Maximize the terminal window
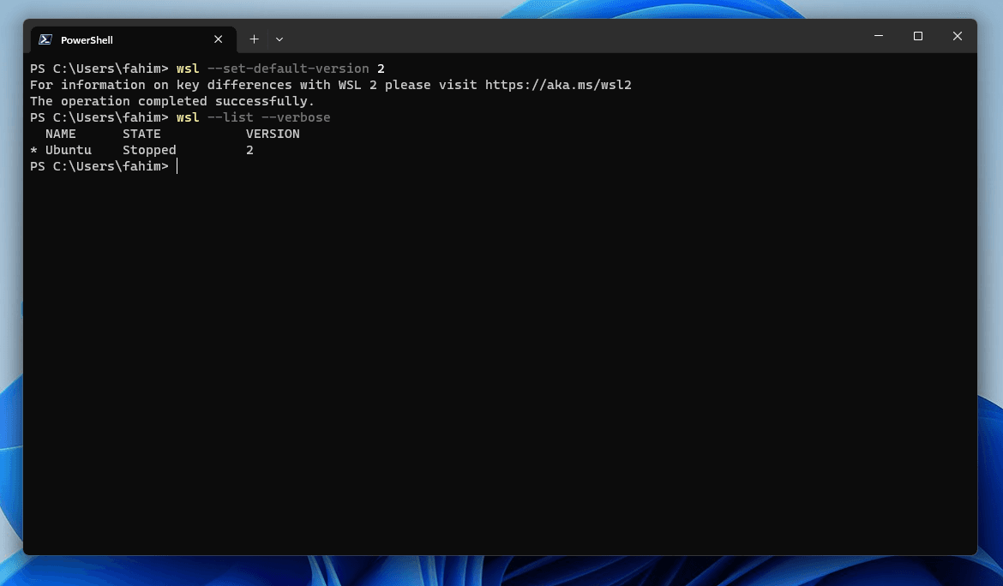Viewport: 1003px width, 586px height. 918,36
